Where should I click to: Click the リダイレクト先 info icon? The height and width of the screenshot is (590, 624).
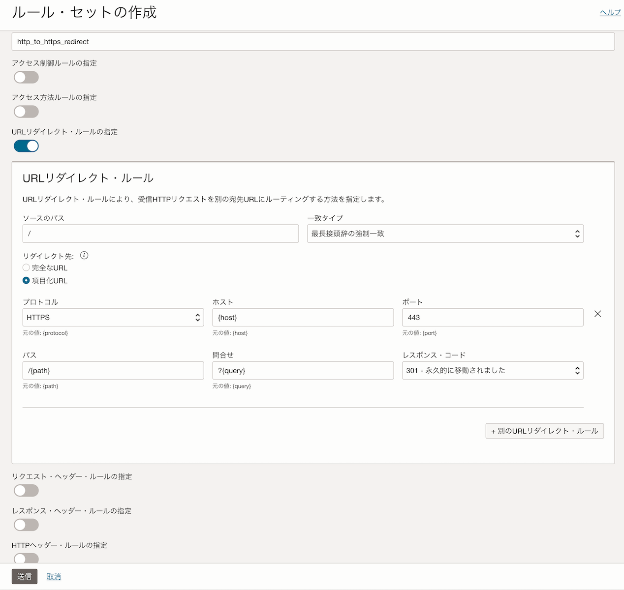tap(84, 255)
